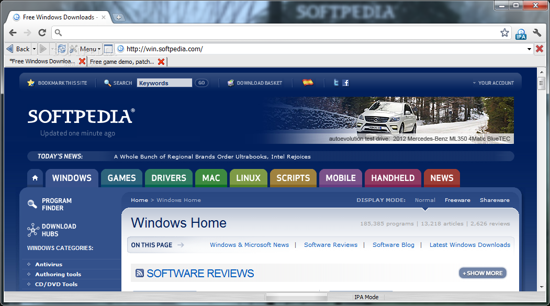Screen dimensions: 550x306
Task: Click the bookmark star in the omnibox
Action: pyautogui.click(x=504, y=32)
